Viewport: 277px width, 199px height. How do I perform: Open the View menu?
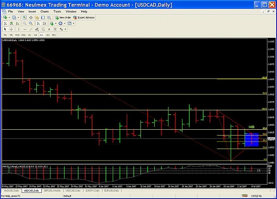tap(21, 11)
